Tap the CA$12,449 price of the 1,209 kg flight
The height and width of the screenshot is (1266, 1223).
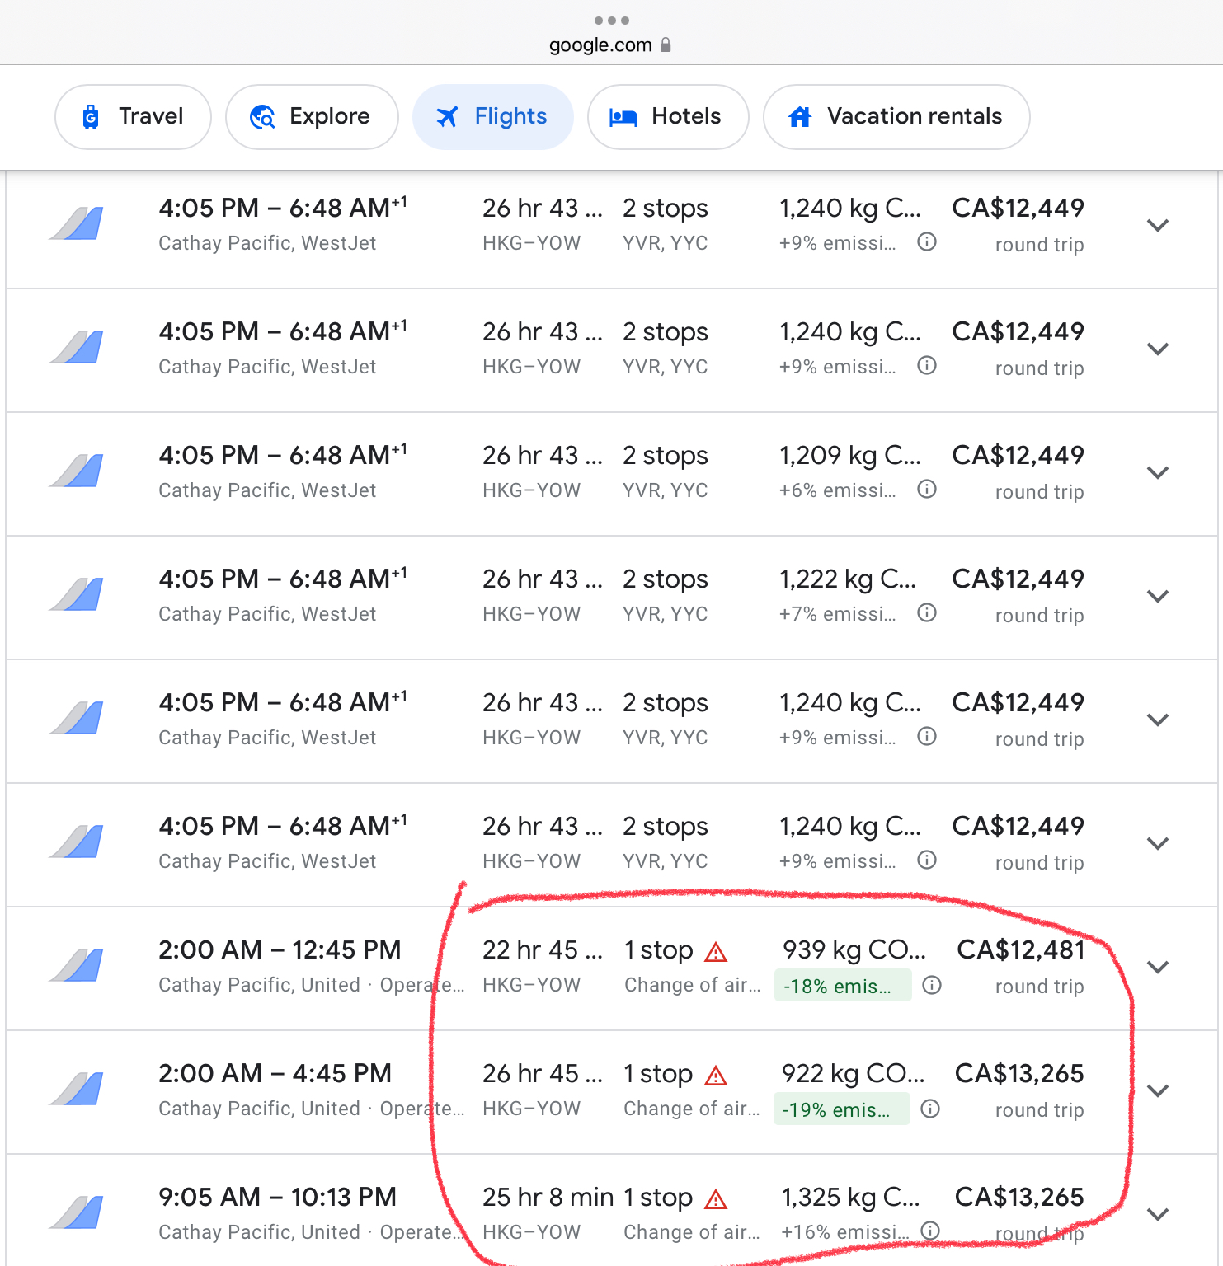tap(1018, 456)
